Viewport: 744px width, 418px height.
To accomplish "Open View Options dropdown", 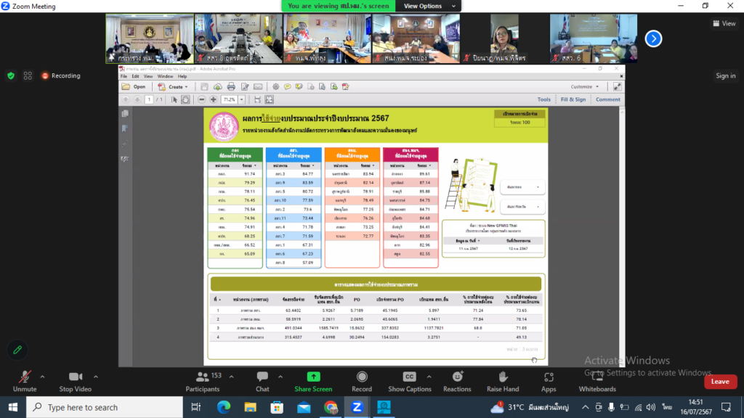I will point(429,6).
